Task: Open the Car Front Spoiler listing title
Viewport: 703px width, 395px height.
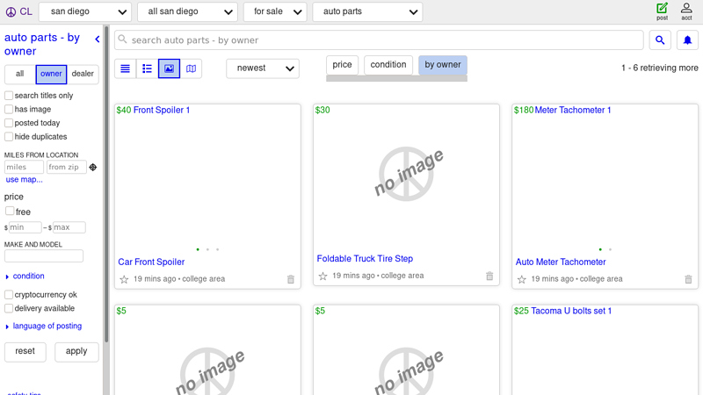Action: tap(151, 262)
